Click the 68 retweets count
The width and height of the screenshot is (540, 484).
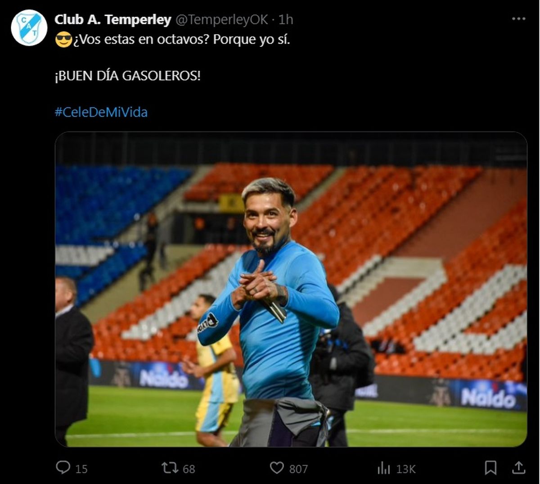[189, 469]
